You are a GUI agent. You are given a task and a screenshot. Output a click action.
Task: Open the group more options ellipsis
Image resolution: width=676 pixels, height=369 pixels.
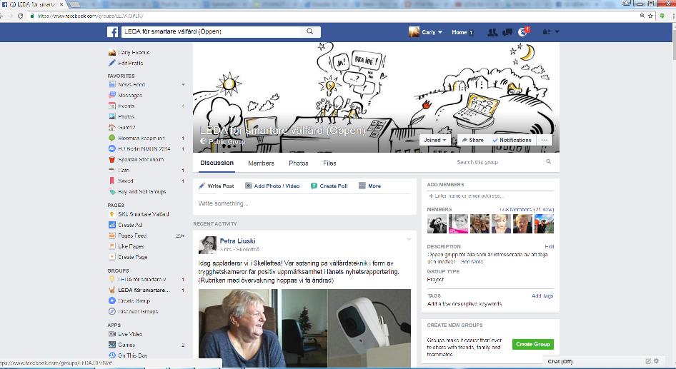[x=545, y=140]
